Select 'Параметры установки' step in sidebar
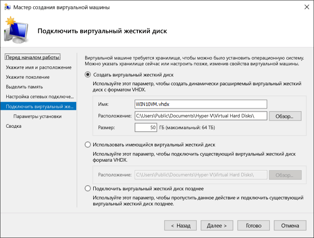 tap(37, 116)
